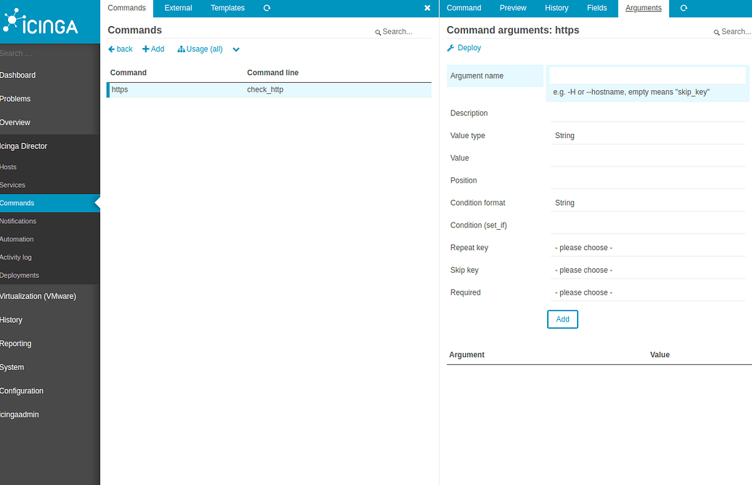Open the Repeat key selection
752x485 pixels.
tap(647, 247)
